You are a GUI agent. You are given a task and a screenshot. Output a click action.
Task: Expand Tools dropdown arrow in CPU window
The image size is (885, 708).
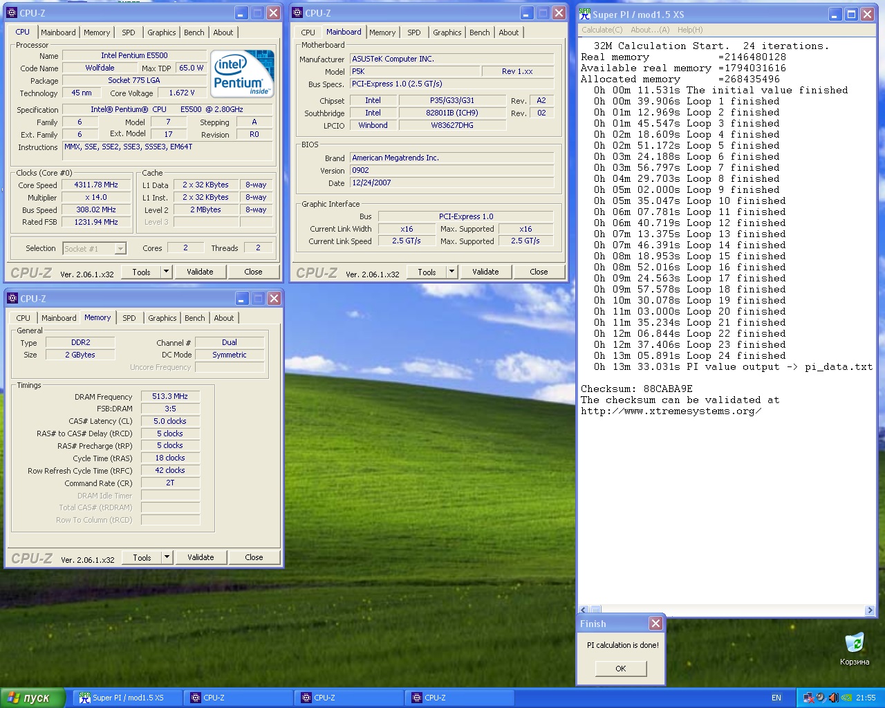point(166,272)
